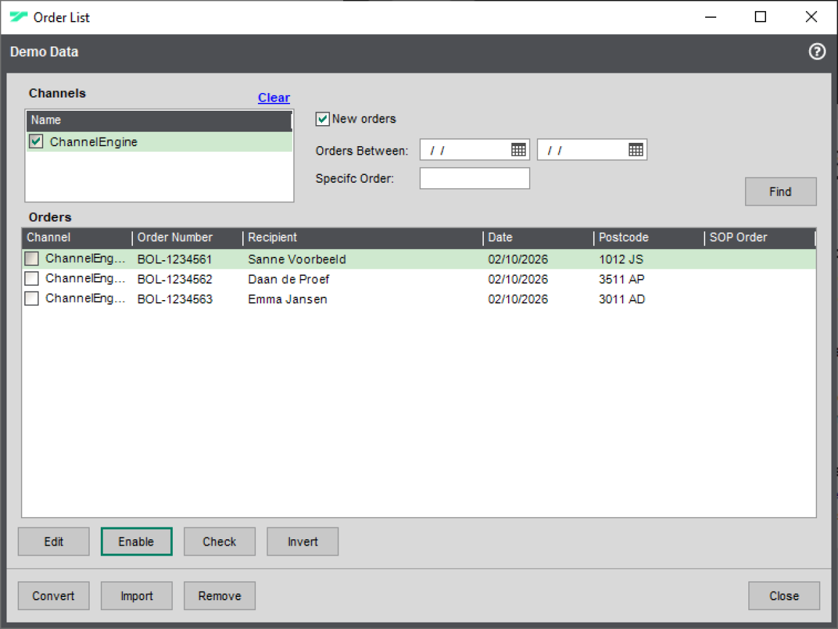The image size is (838, 629).
Task: Select recipient Sanne Voorbeeld
Action: tap(297, 259)
